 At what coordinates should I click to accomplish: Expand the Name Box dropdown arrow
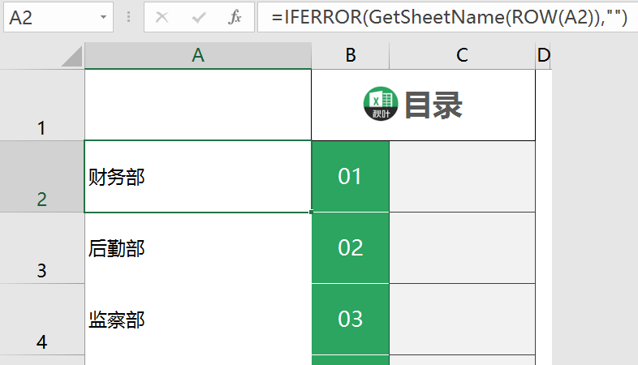(103, 17)
